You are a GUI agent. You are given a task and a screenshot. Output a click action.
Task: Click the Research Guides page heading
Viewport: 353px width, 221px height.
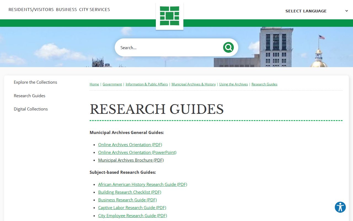click(157, 109)
